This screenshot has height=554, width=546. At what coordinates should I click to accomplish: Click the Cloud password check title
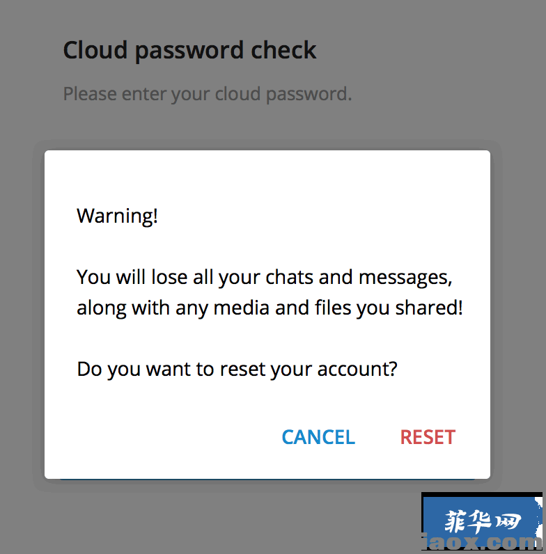coord(189,51)
